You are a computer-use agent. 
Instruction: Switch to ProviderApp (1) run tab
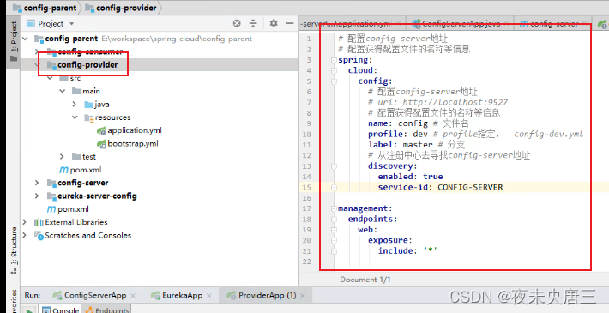coord(267,295)
